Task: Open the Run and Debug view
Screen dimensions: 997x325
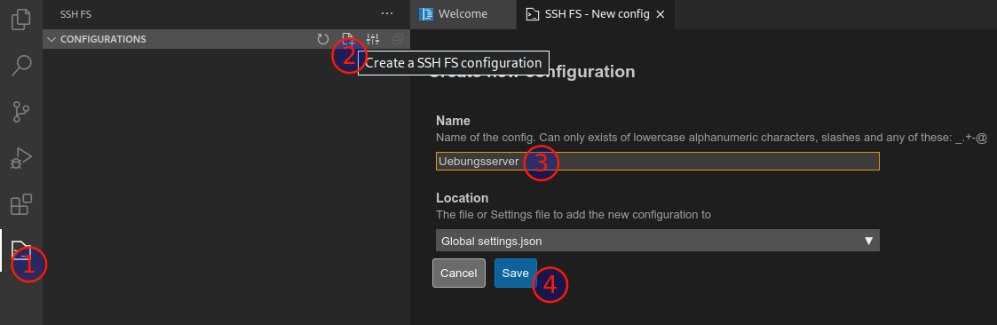Action: coord(21,158)
